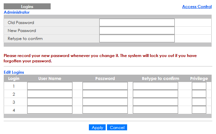Click Privilege field for login 1

tap(199, 86)
